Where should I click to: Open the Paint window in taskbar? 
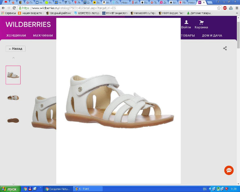(x=88, y=189)
